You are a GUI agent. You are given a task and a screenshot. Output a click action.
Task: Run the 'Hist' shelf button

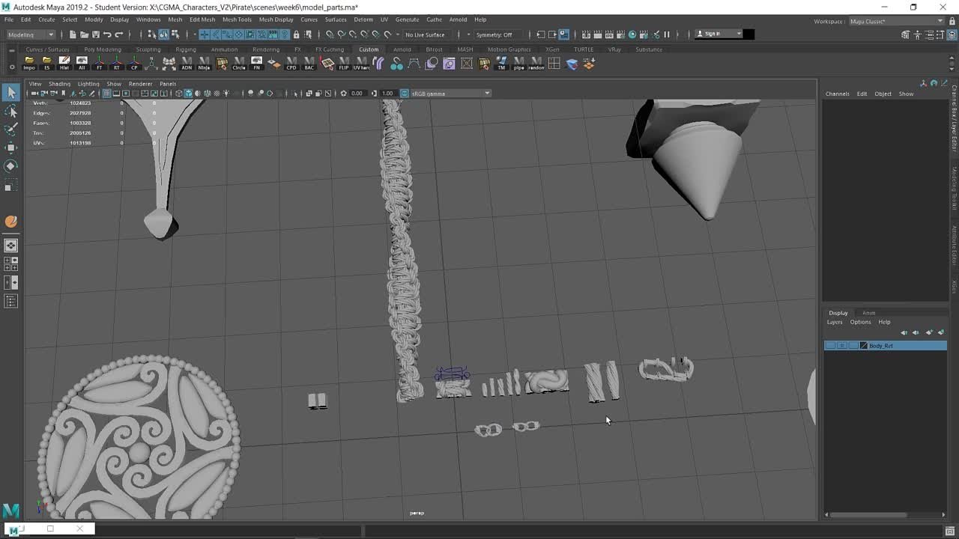[64, 64]
